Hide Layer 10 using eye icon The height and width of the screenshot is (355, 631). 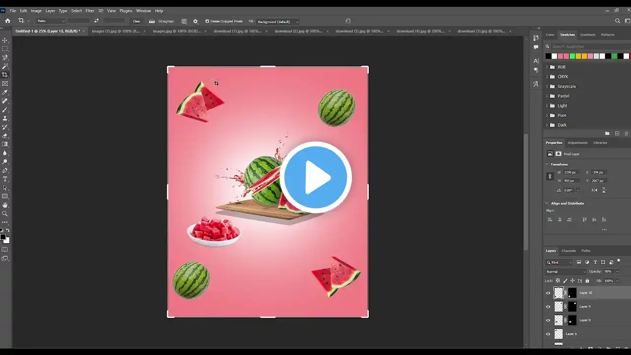(548, 293)
